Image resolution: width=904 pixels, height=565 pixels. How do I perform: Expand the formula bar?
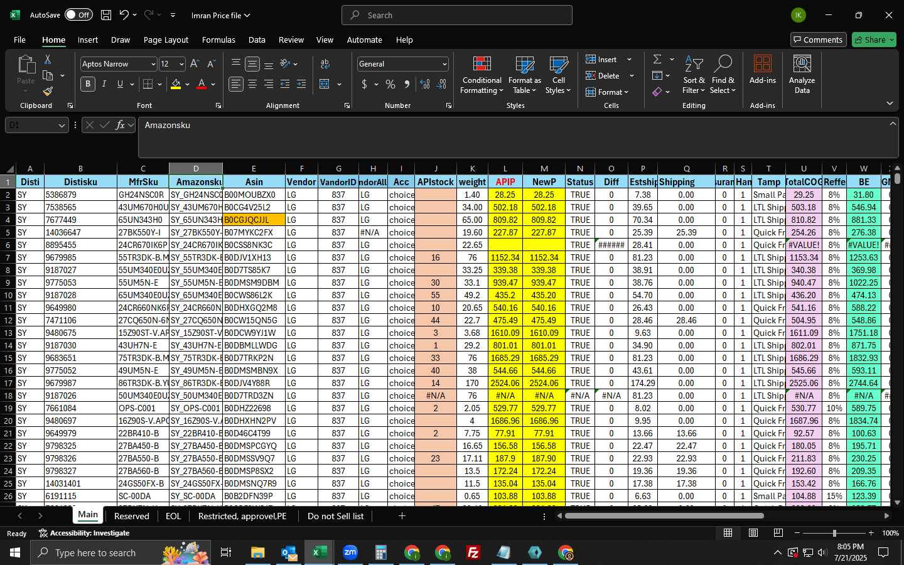pos(893,124)
